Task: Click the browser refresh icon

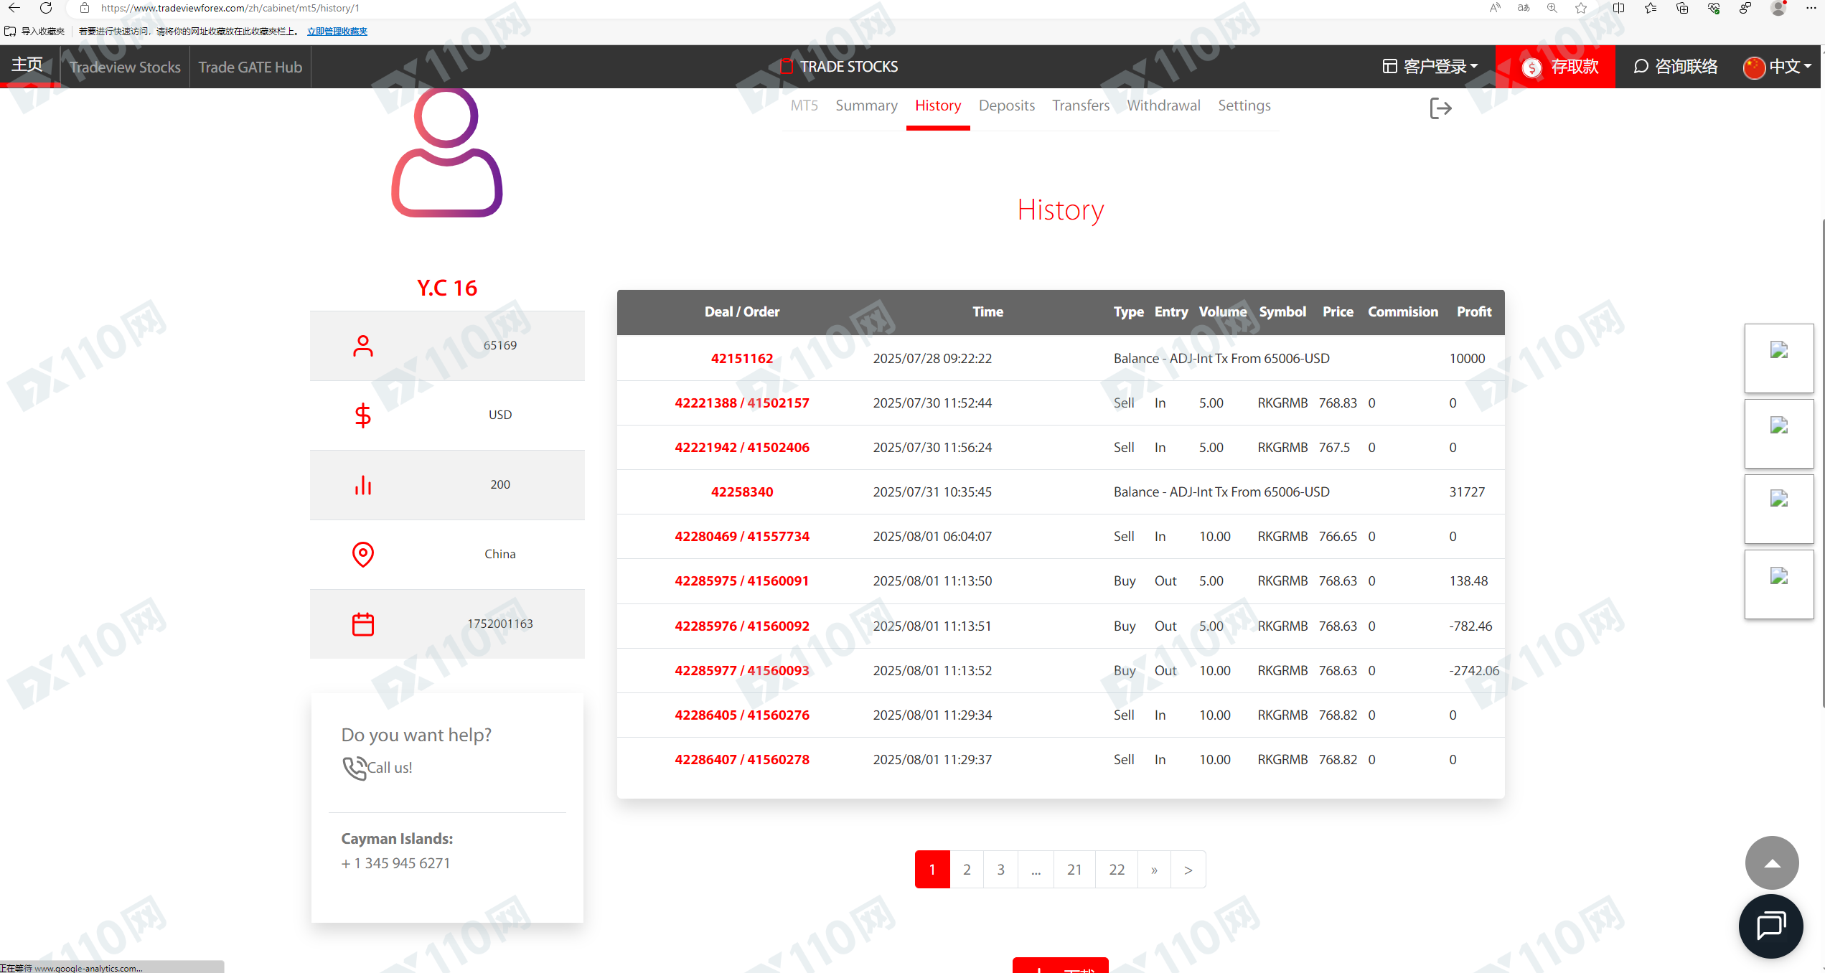Action: pos(46,8)
